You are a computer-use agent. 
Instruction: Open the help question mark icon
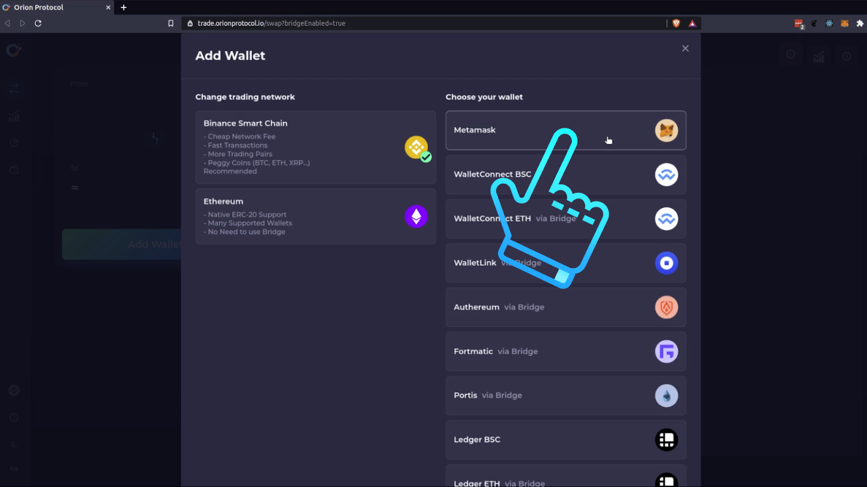tap(14, 417)
